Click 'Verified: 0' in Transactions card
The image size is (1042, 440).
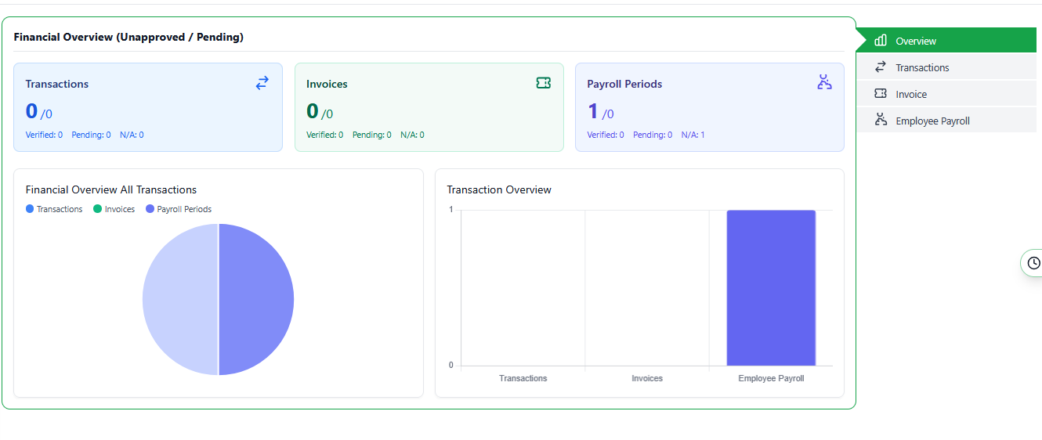pos(44,135)
